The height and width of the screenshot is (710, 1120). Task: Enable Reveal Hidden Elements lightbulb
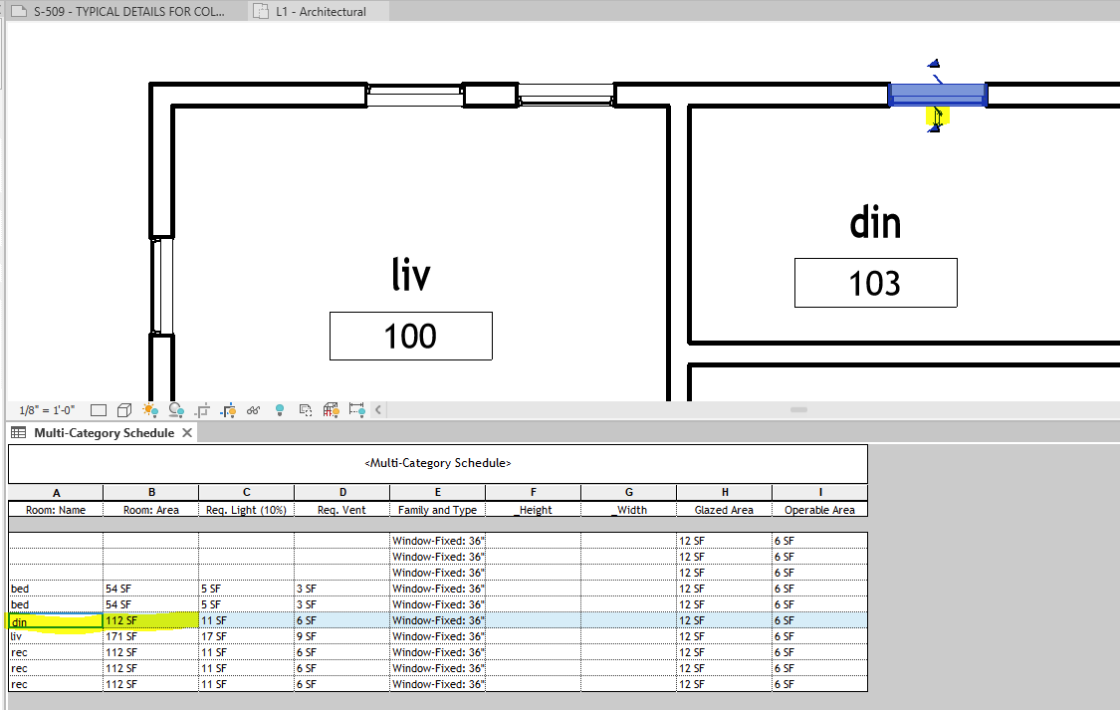pos(279,409)
